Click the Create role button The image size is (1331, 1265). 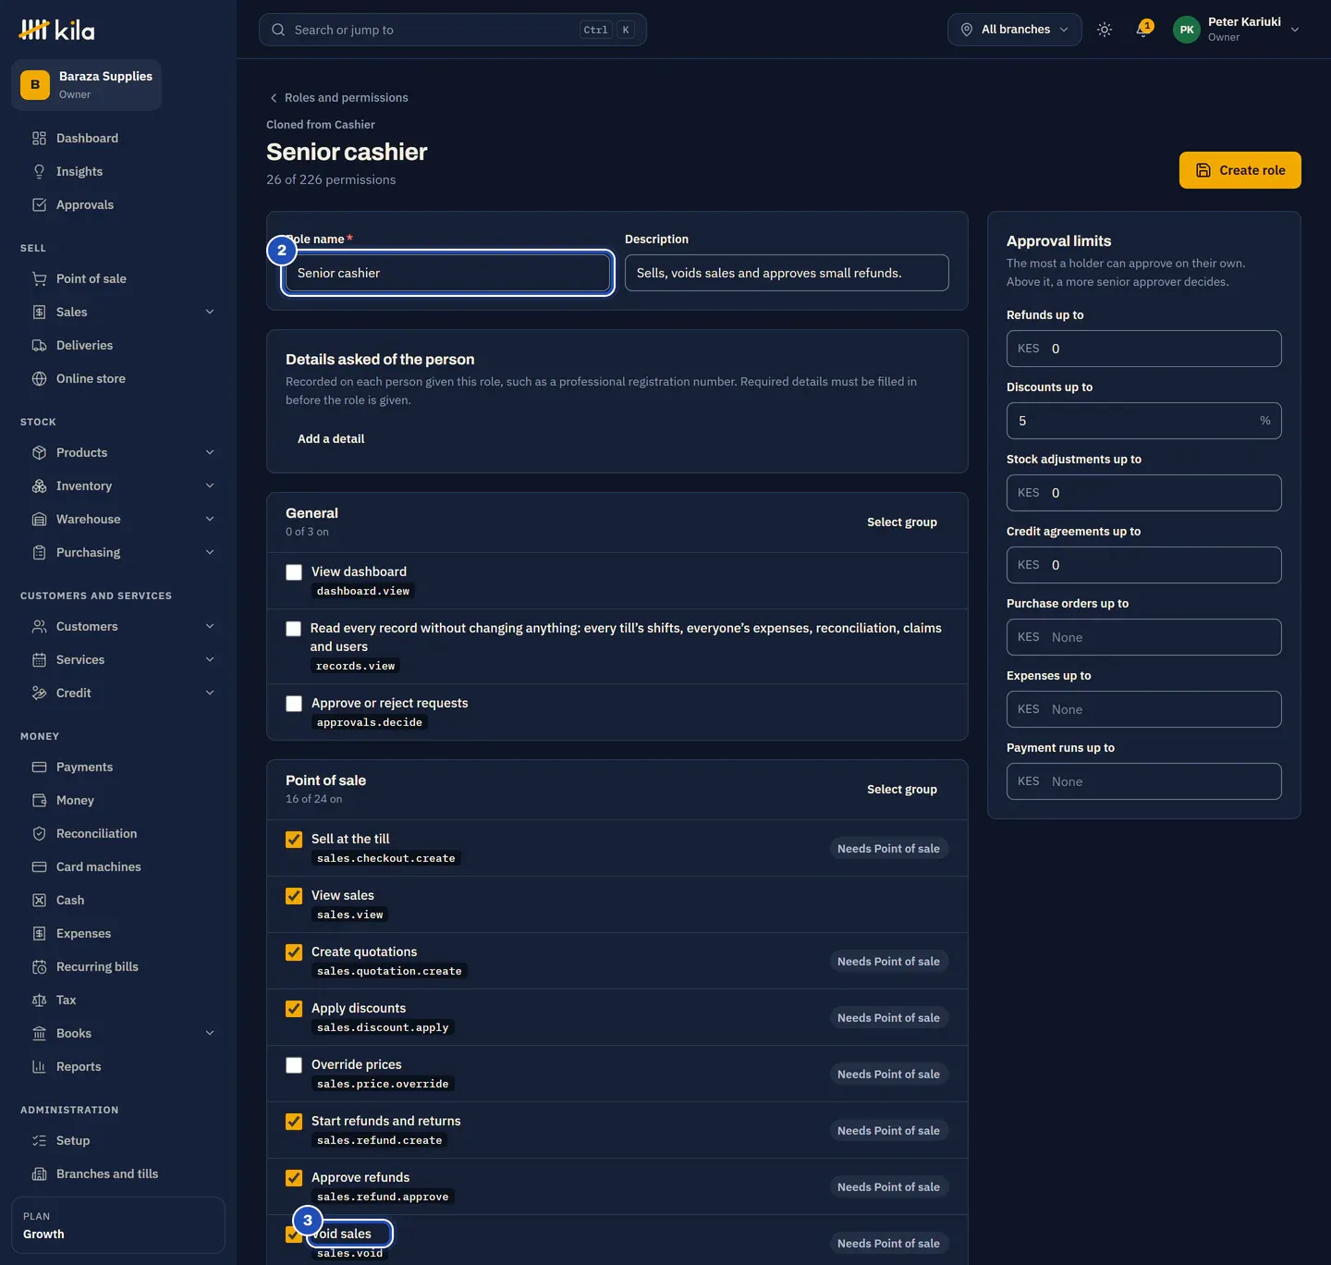[1240, 170]
